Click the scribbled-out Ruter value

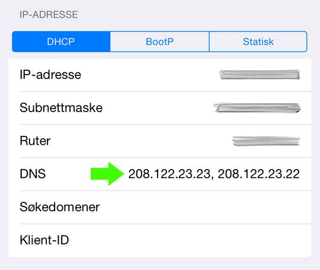pyautogui.click(x=266, y=141)
